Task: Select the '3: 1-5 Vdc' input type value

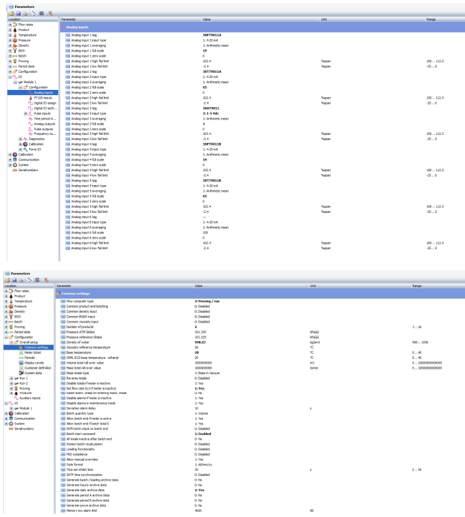Action: click(210, 114)
